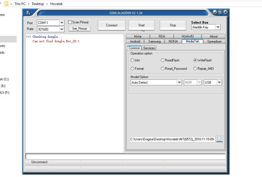Switch to the Spreadrum tab
The image size is (262, 177).
214,41
